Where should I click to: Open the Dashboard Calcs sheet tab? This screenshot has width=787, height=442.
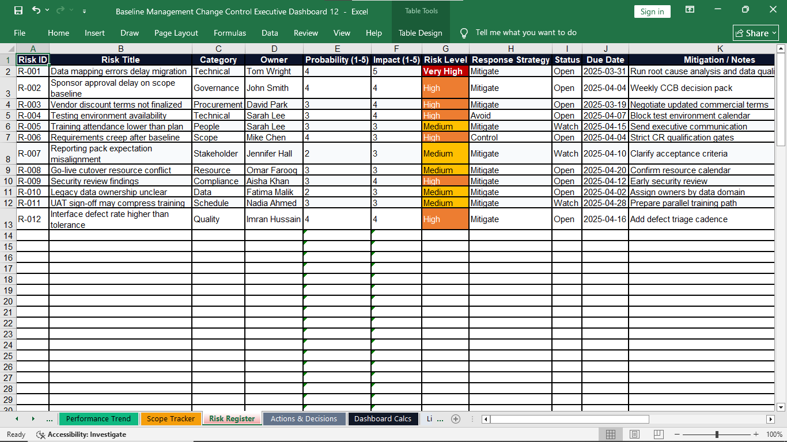(383, 419)
